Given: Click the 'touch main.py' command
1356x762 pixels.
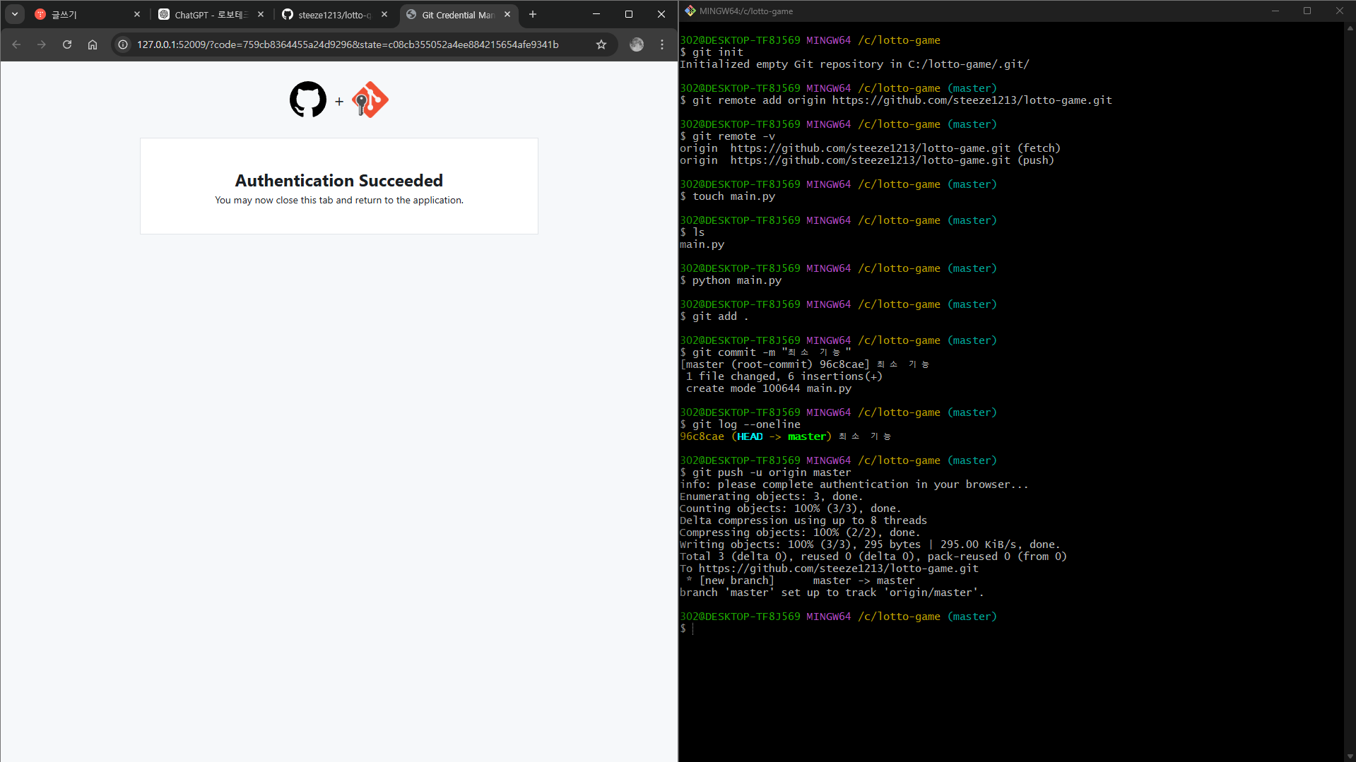Looking at the screenshot, I should click(728, 196).
